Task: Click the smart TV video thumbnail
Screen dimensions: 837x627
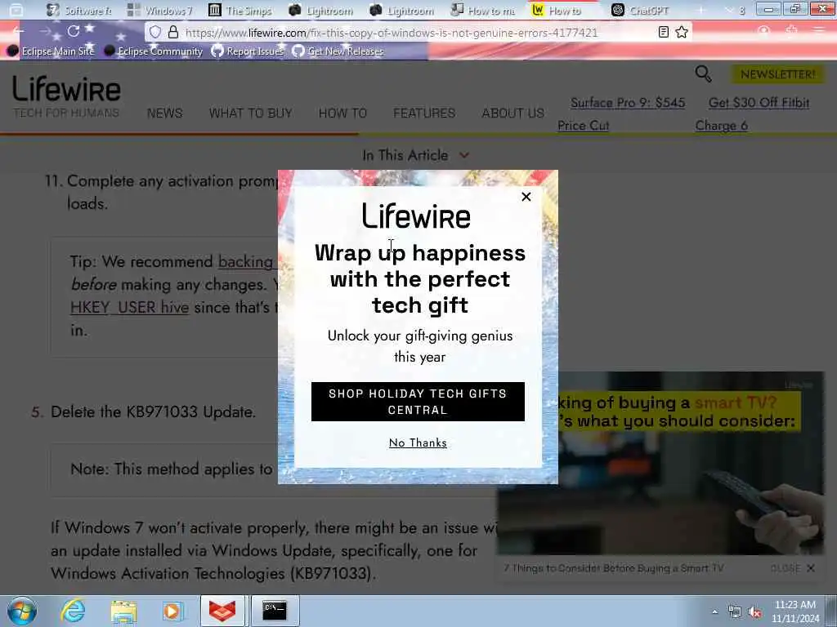Action: click(660, 464)
